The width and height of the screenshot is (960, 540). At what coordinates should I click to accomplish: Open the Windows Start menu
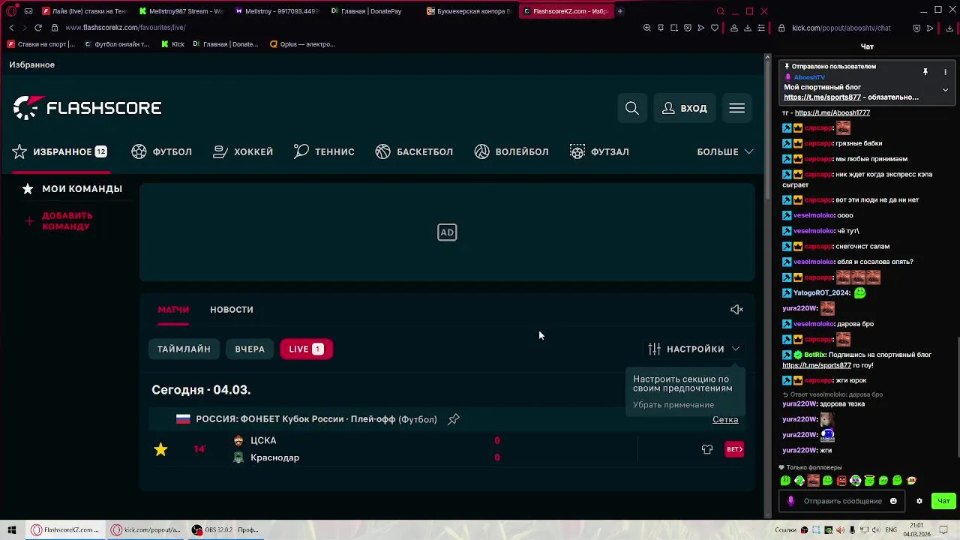point(11,530)
